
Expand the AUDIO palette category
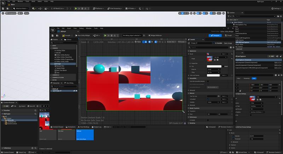(51, 46)
